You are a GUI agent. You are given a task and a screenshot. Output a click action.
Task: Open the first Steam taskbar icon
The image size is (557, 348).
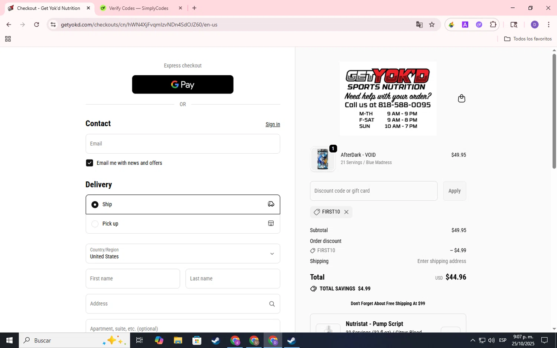216,340
